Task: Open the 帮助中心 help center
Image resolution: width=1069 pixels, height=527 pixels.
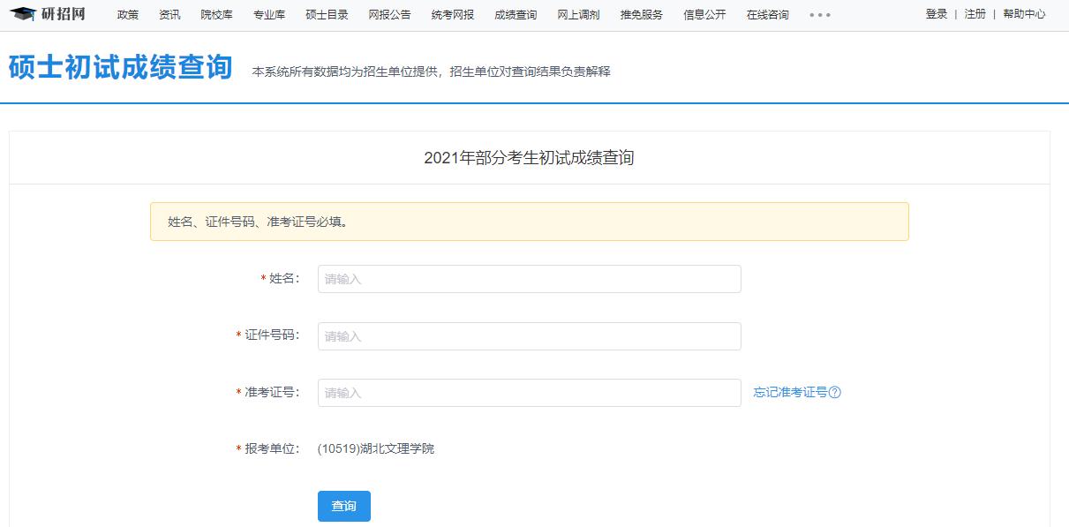Action: click(1023, 14)
